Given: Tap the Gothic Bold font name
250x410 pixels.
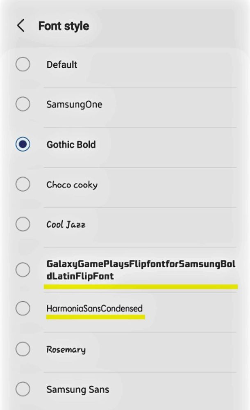Looking at the screenshot, I should [x=71, y=144].
